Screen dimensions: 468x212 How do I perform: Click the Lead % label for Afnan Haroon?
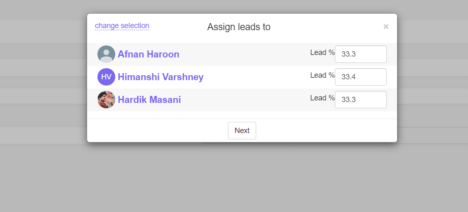(x=322, y=52)
